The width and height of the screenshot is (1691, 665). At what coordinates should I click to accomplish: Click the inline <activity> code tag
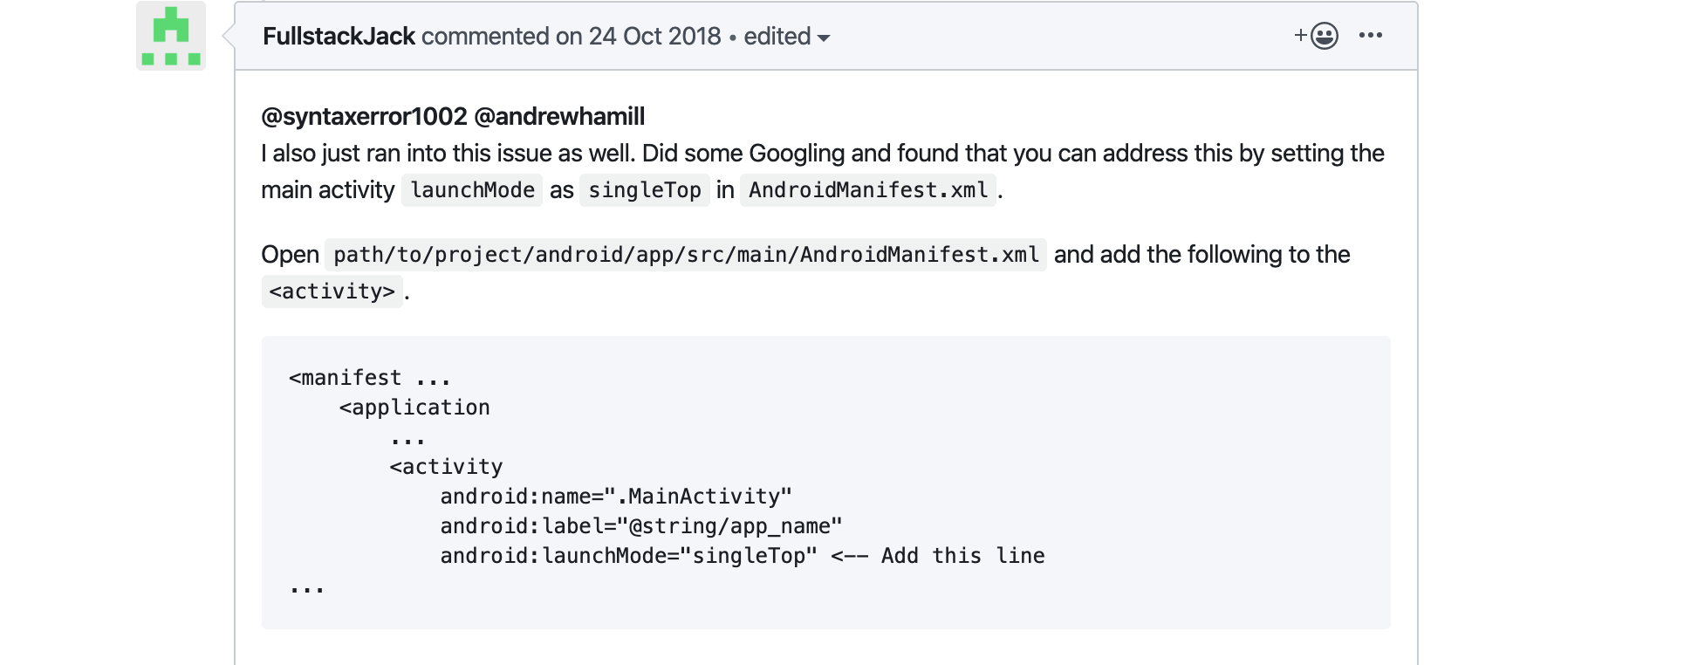pos(332,291)
